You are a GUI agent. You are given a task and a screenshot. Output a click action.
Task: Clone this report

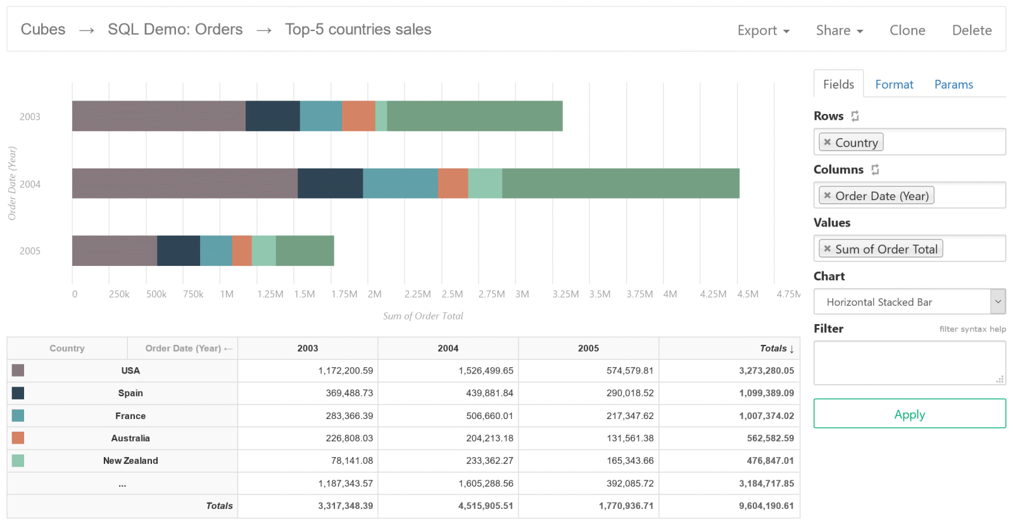pos(907,30)
